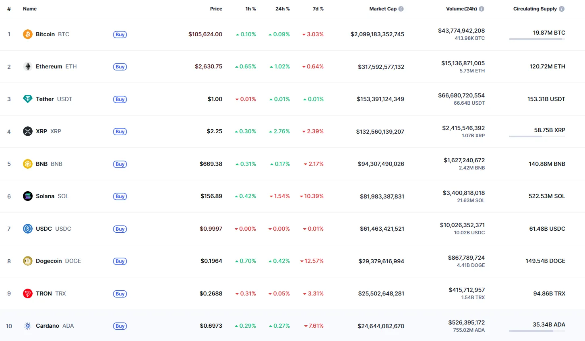Open the Cardano ADA name link
The height and width of the screenshot is (341, 585).
pyautogui.click(x=55, y=326)
